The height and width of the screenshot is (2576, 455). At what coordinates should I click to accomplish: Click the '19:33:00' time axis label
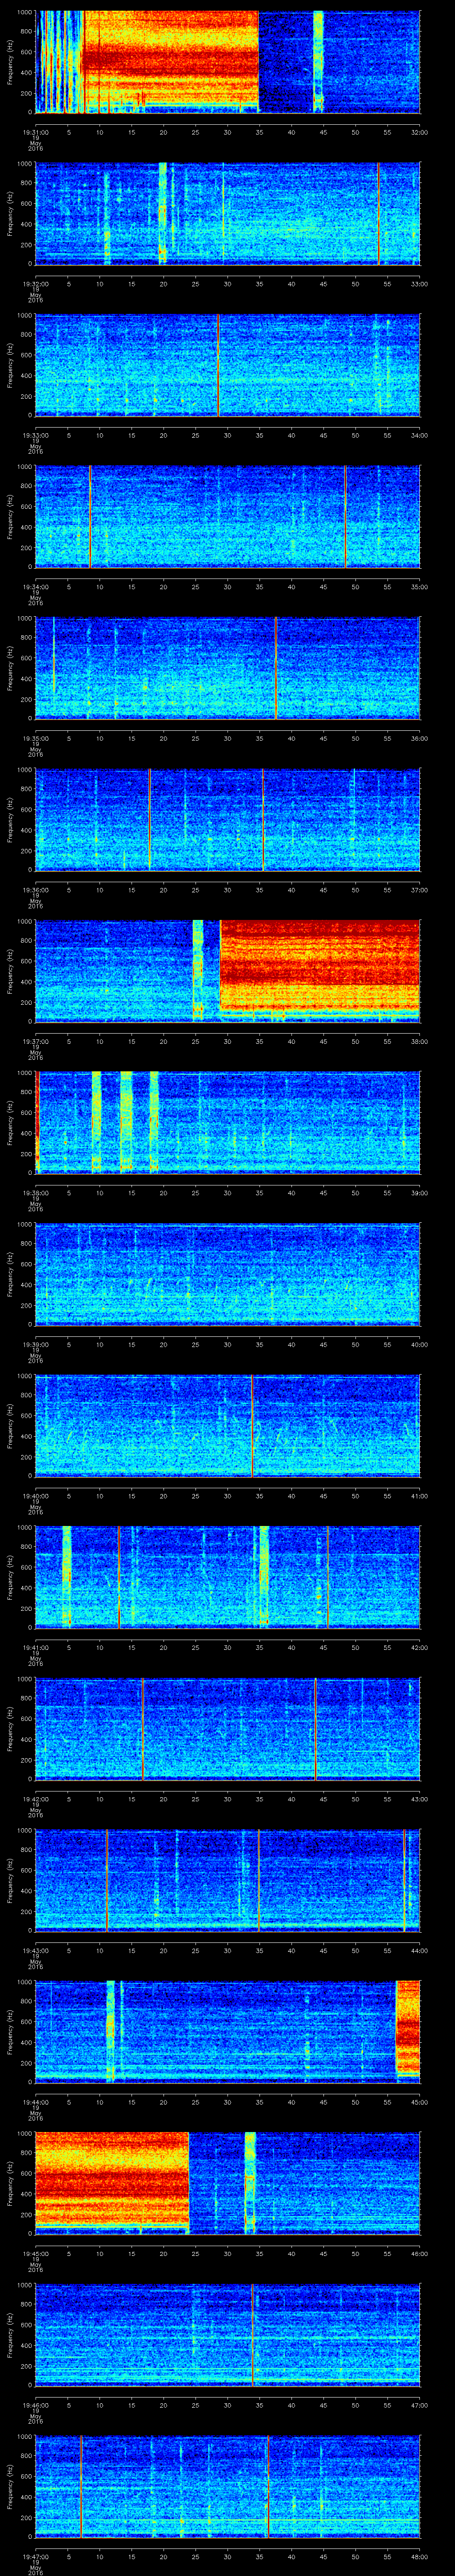[35, 434]
